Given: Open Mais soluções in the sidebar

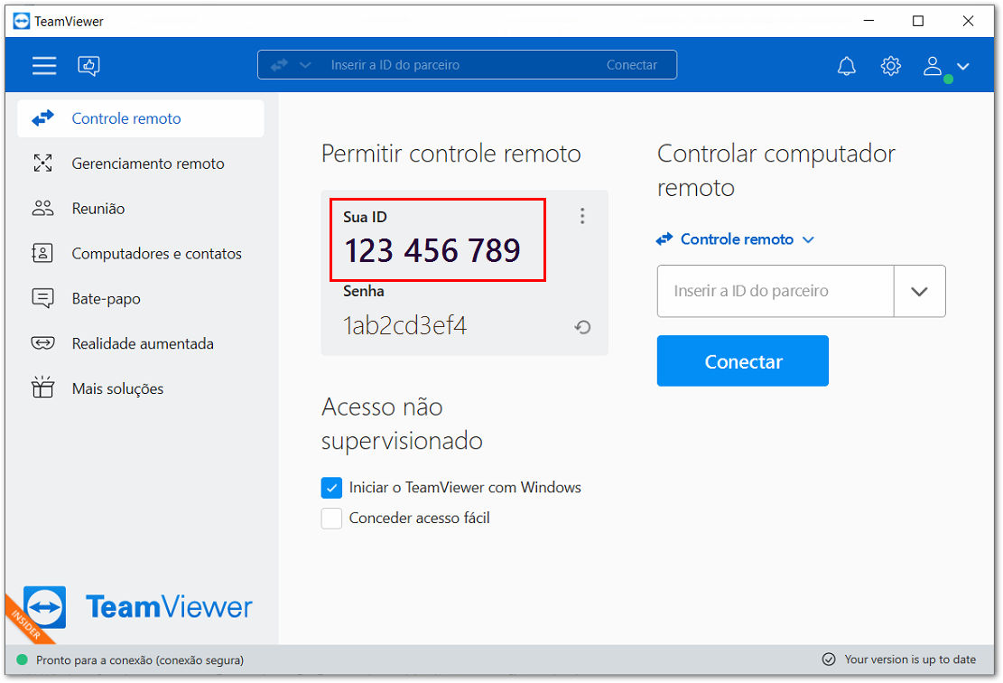Looking at the screenshot, I should [141, 388].
